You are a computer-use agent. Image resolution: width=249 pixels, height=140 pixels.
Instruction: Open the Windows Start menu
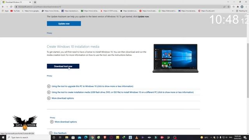click(3, 137)
